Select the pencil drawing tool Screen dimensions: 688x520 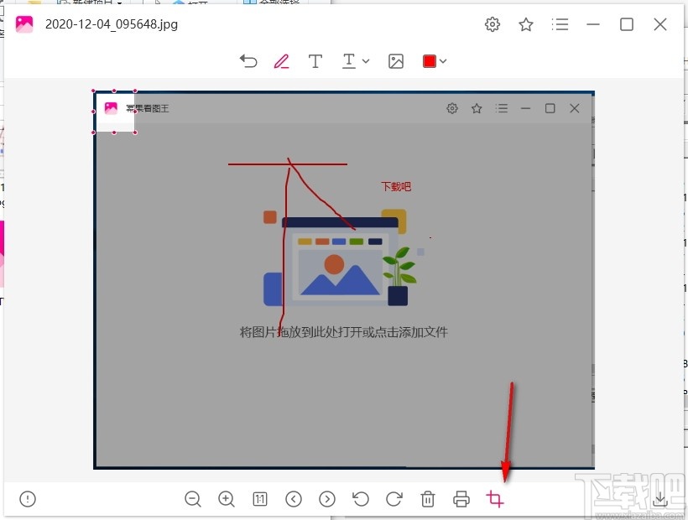(x=281, y=60)
